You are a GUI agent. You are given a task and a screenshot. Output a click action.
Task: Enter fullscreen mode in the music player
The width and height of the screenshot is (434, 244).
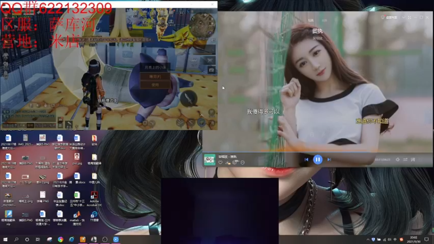[410, 17]
